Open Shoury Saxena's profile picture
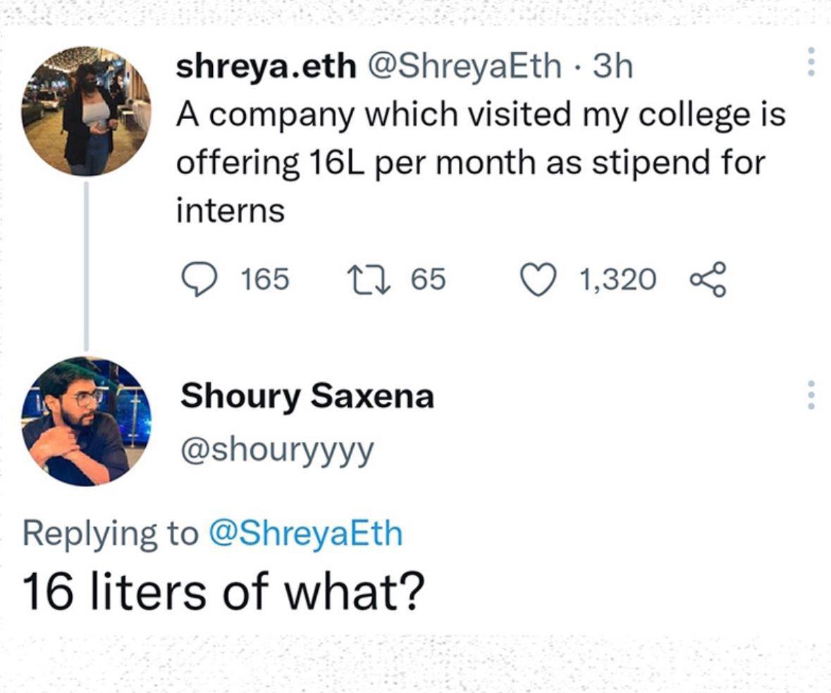Screen dimensions: 831x693 [x=87, y=421]
